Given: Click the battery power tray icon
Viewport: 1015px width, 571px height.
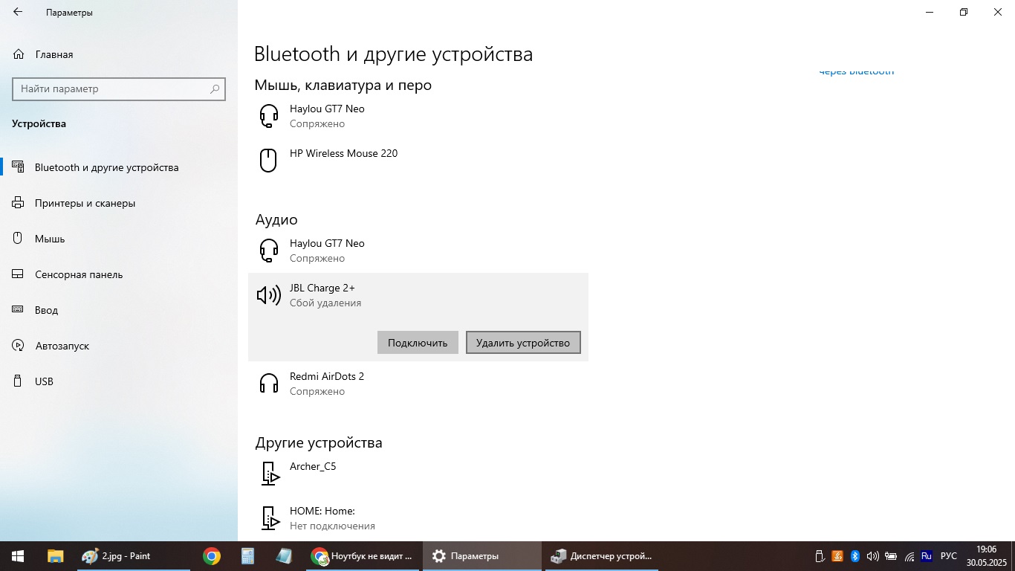Looking at the screenshot, I should point(891,556).
